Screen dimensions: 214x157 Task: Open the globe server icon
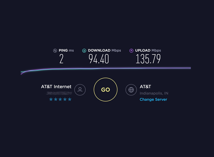tap(131, 90)
